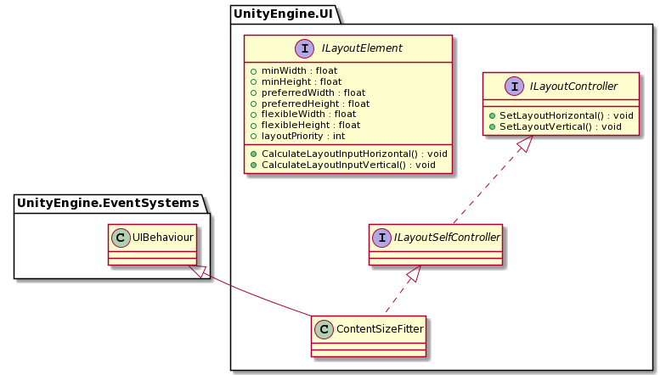Click the arrowhead pointing at UIBehaviour
Image resolution: width=666 pixels, height=375 pixels.
(x=199, y=271)
